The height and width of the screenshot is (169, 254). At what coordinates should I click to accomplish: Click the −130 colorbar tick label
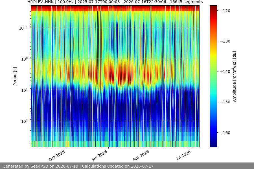click(225, 41)
